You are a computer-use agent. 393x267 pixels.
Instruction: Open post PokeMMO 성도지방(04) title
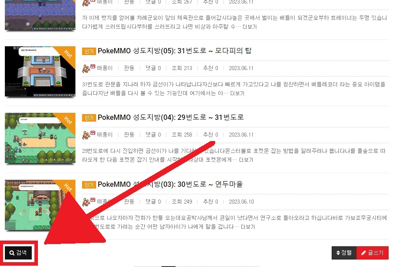pyautogui.click(x=171, y=117)
